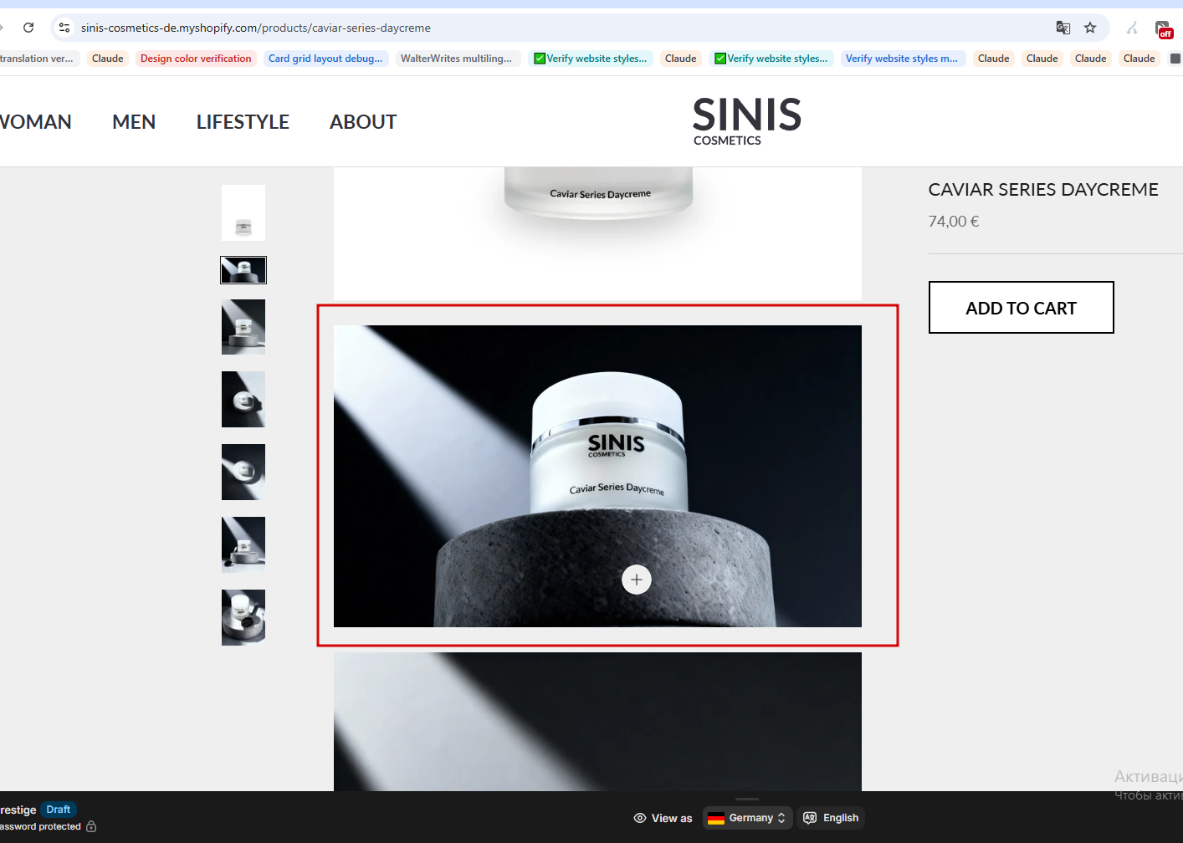Select the sixth product thumbnail

pos(243,544)
